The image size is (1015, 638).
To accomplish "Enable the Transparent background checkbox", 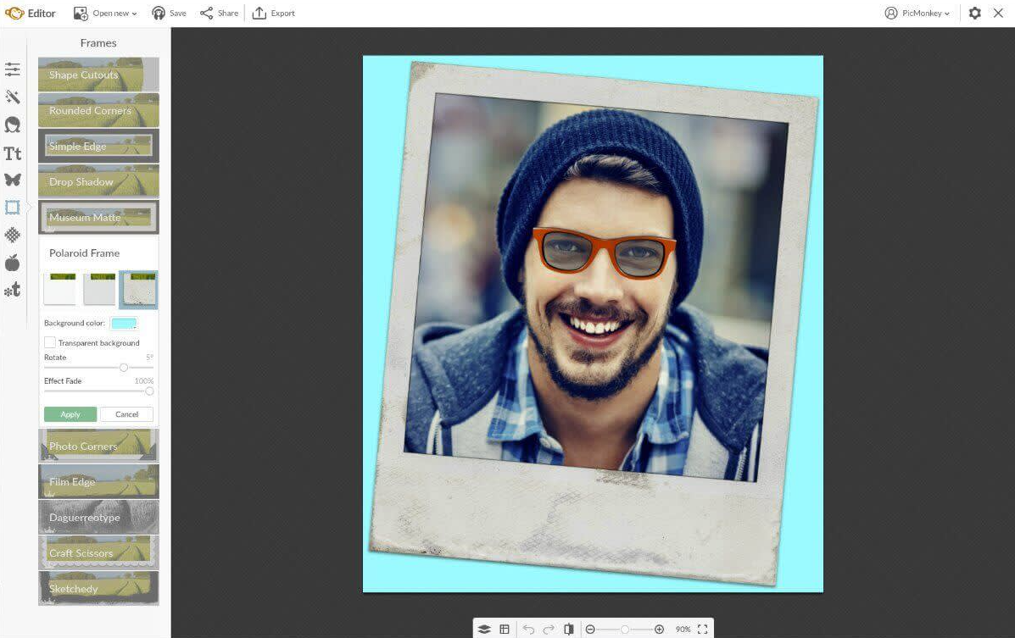I will click(x=50, y=342).
